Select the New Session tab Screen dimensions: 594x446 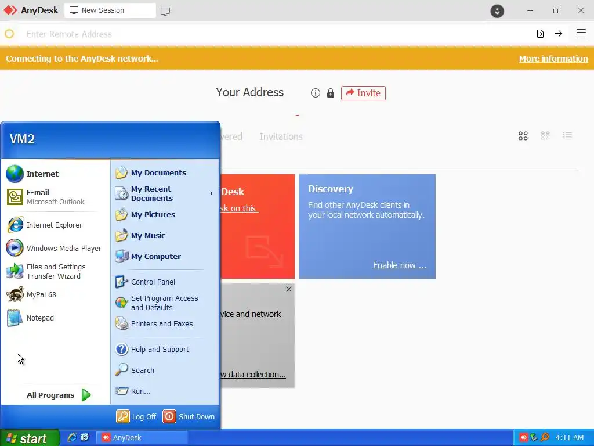pos(110,10)
